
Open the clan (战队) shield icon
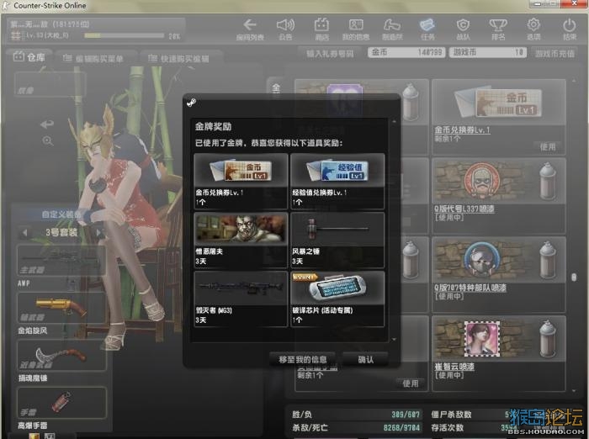click(463, 29)
